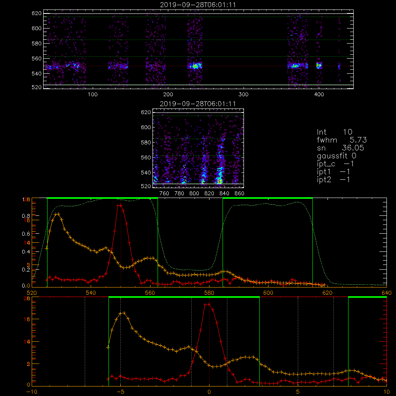Click x-axis label 200 on top spectrogram
The height and width of the screenshot is (396, 396).
tap(168, 95)
